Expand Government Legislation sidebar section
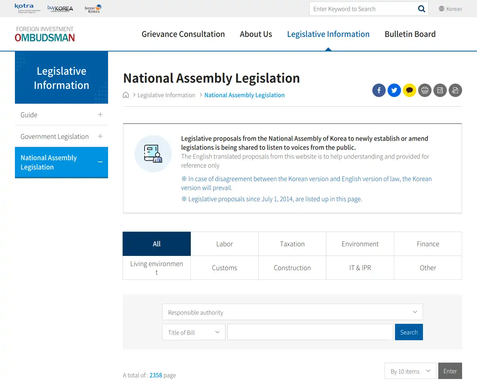Viewport: 477px width, 382px height. pos(100,137)
